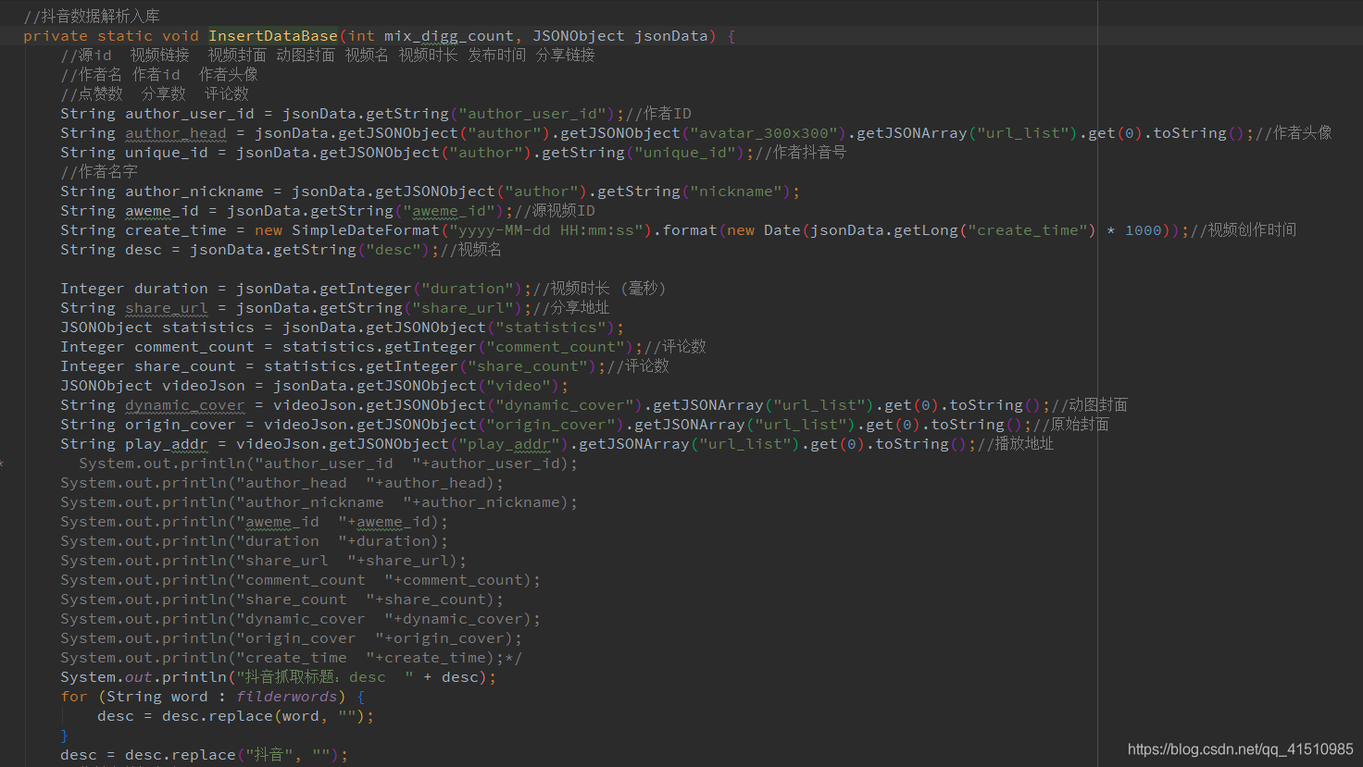Image resolution: width=1363 pixels, height=767 pixels.
Task: Click the InsertDataBase method name
Action: [x=273, y=36]
